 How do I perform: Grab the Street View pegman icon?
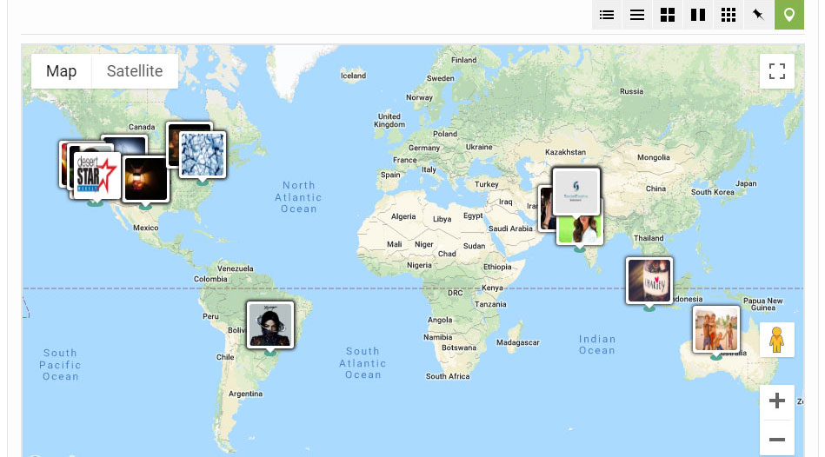coord(777,340)
